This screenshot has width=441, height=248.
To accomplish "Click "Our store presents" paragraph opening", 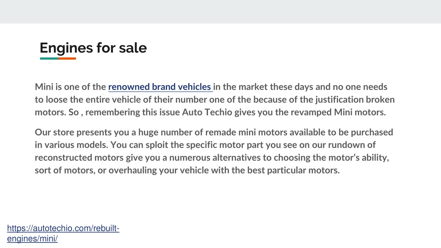I will [73, 132].
